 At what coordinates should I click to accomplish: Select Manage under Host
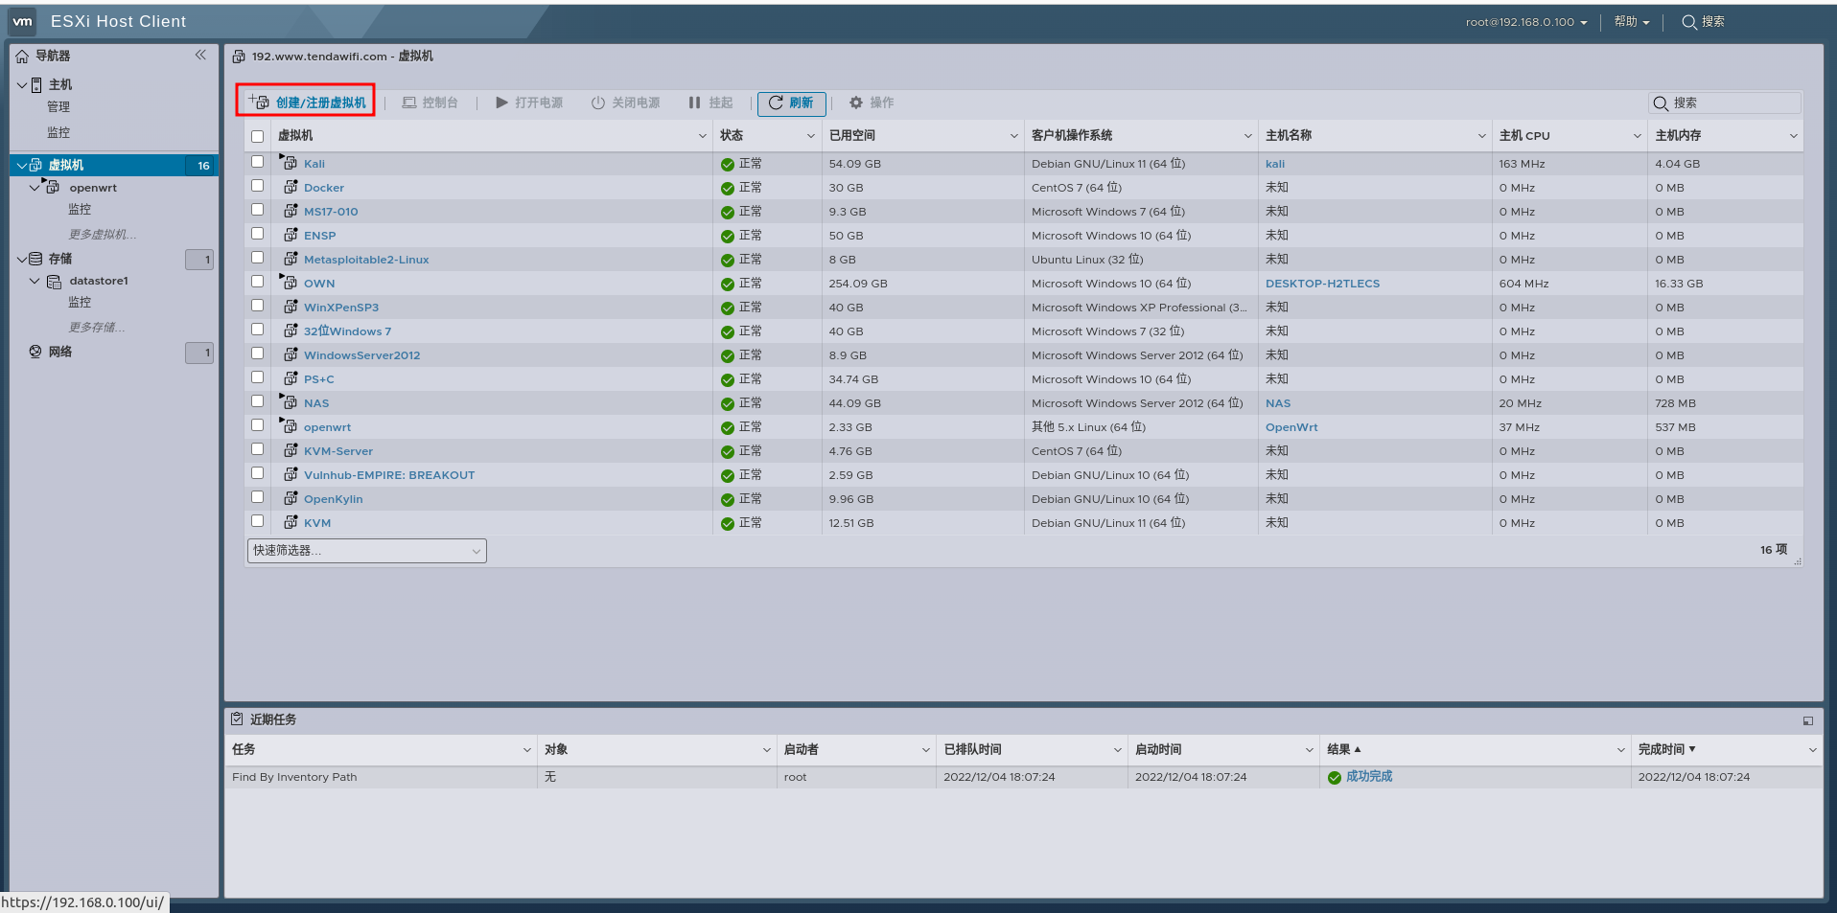[58, 107]
